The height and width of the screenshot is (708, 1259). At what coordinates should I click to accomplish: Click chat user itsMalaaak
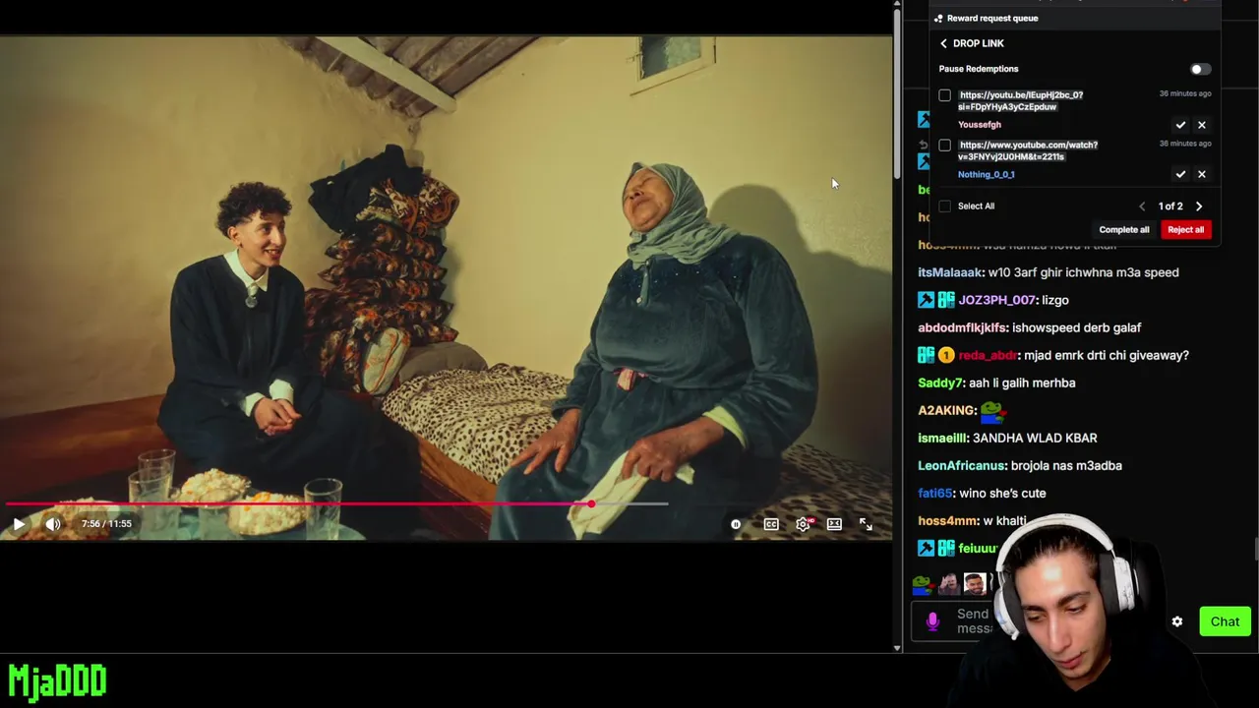[x=950, y=272]
